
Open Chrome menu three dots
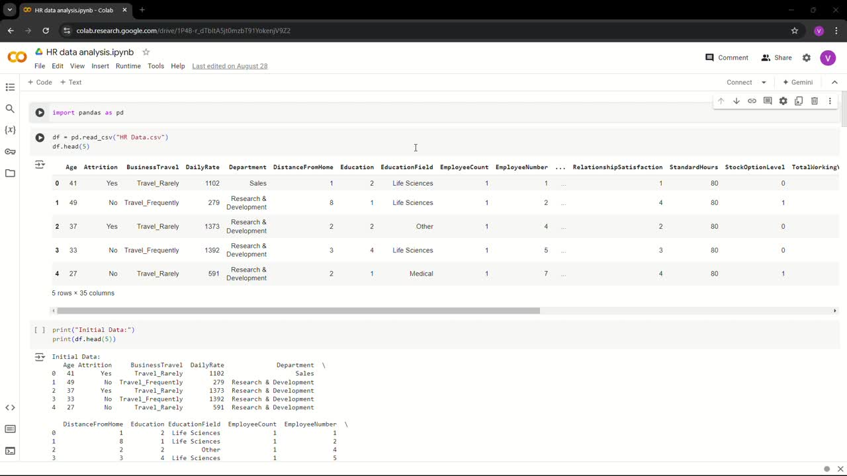coord(836,30)
